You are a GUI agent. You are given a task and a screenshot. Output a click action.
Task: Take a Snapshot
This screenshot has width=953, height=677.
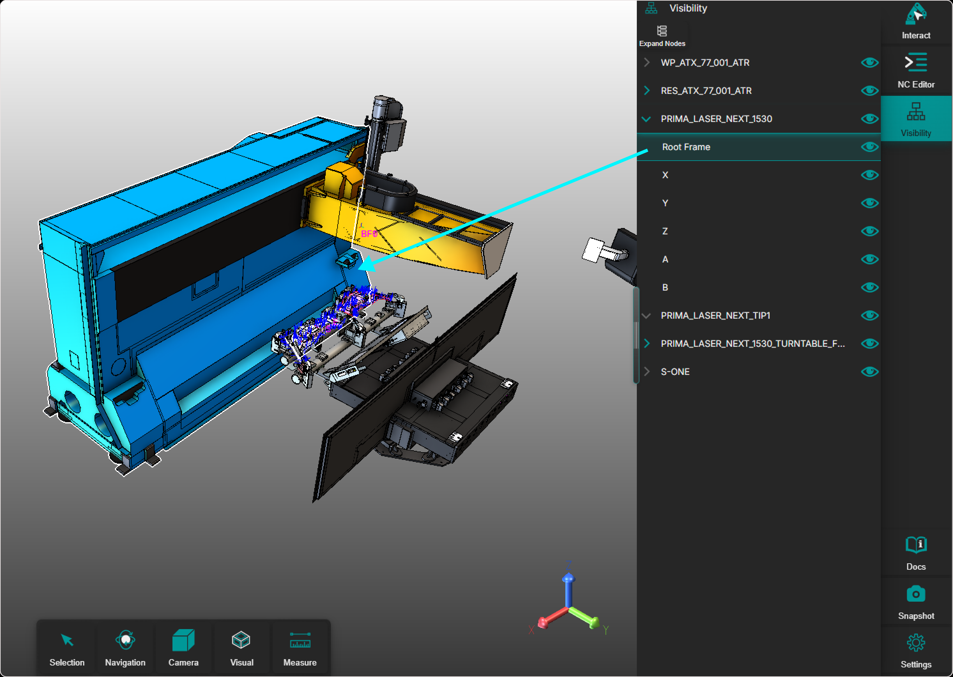[x=916, y=602]
